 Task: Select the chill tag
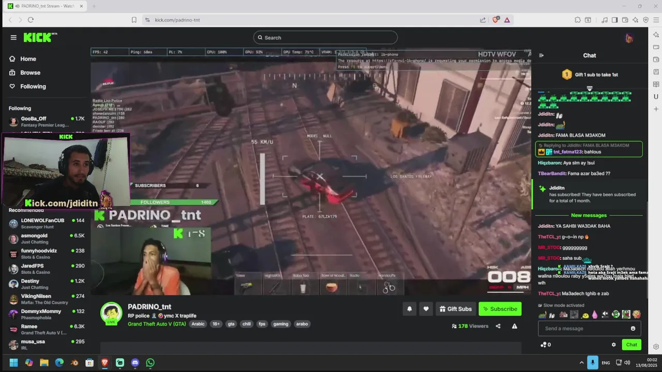[x=247, y=324]
